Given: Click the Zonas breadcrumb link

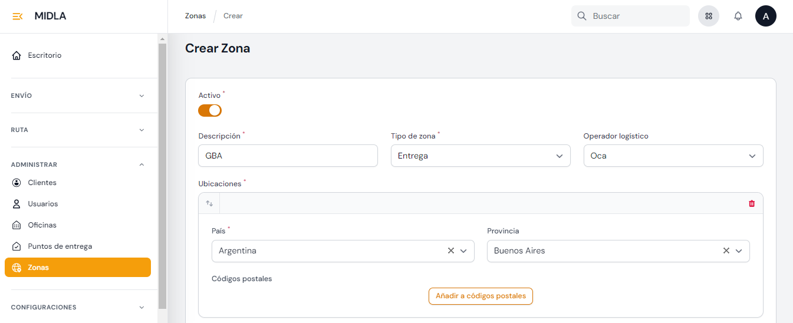Looking at the screenshot, I should pyautogui.click(x=195, y=16).
